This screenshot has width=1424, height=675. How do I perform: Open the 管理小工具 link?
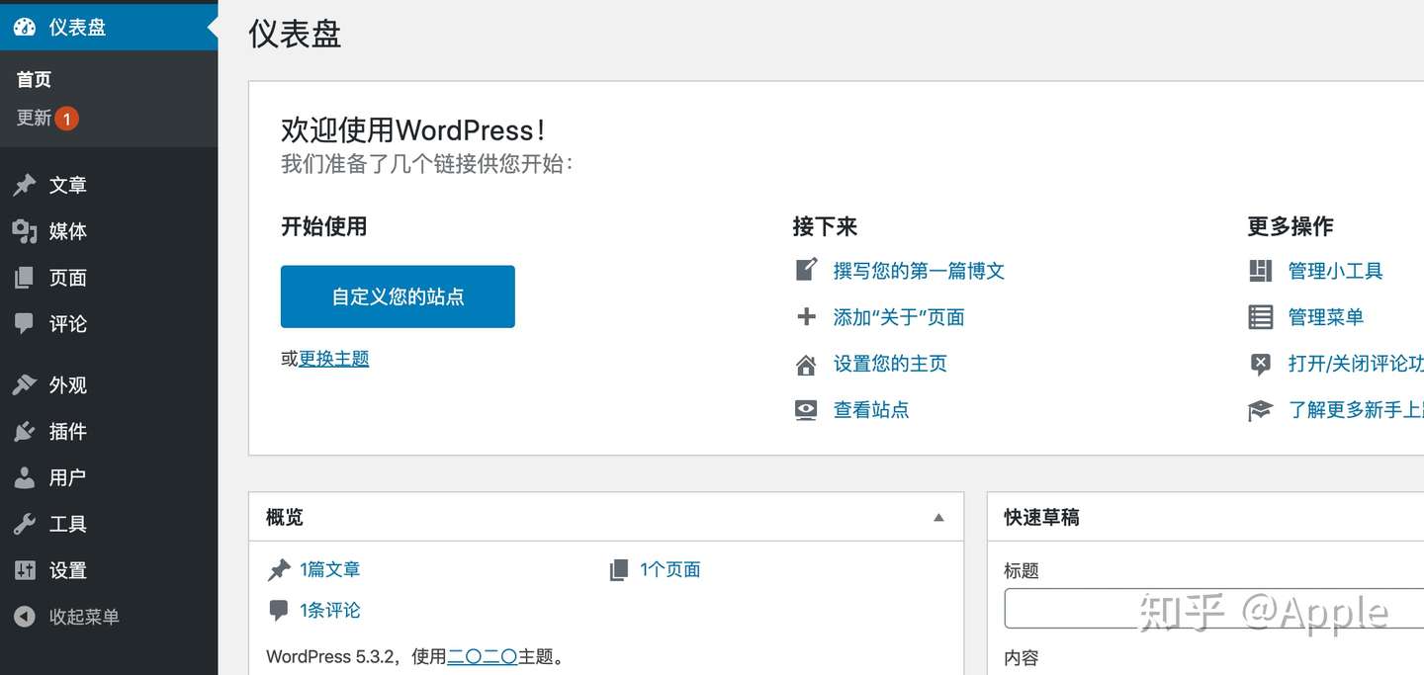pos(1336,271)
